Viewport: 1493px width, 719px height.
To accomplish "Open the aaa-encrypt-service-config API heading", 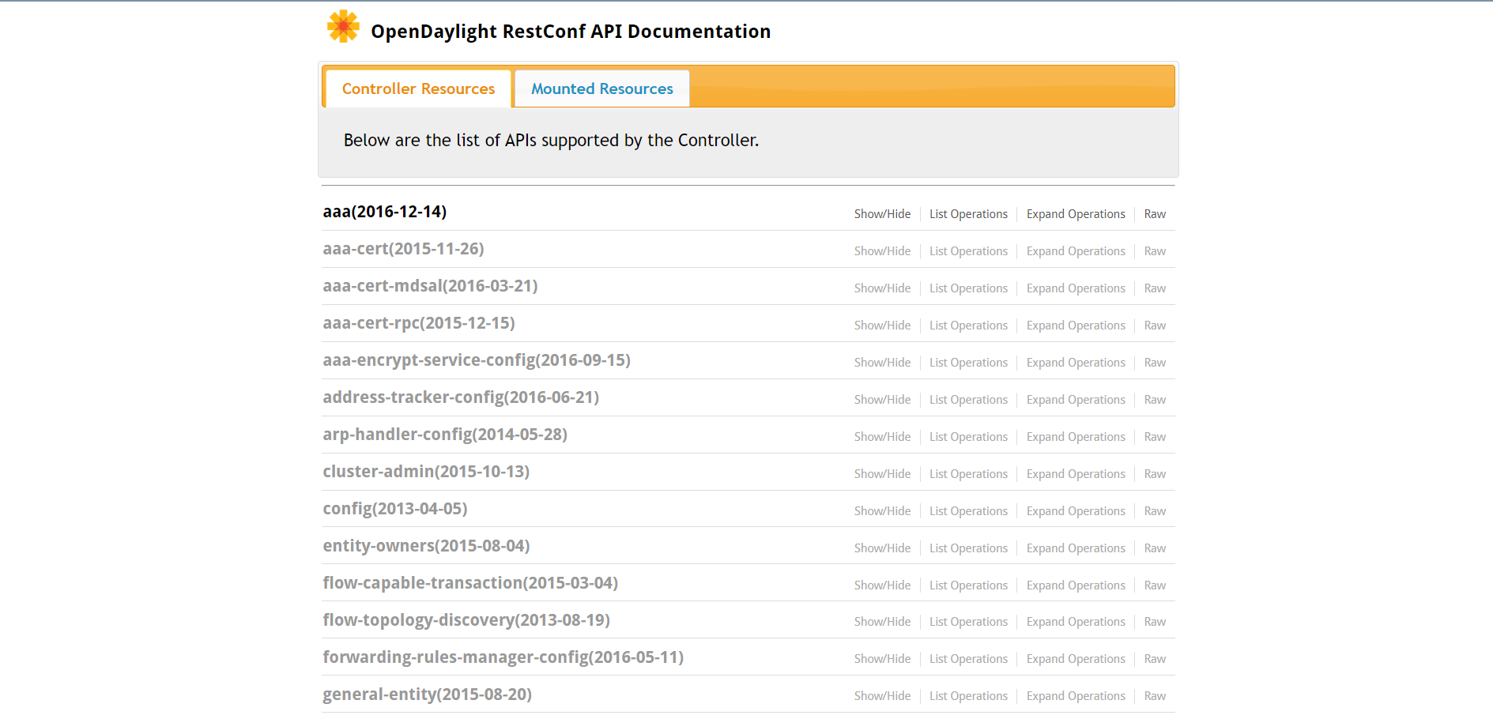I will pyautogui.click(x=477, y=360).
